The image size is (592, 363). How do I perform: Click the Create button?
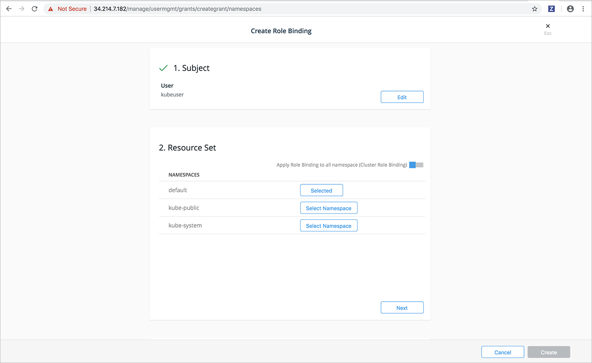click(x=549, y=352)
